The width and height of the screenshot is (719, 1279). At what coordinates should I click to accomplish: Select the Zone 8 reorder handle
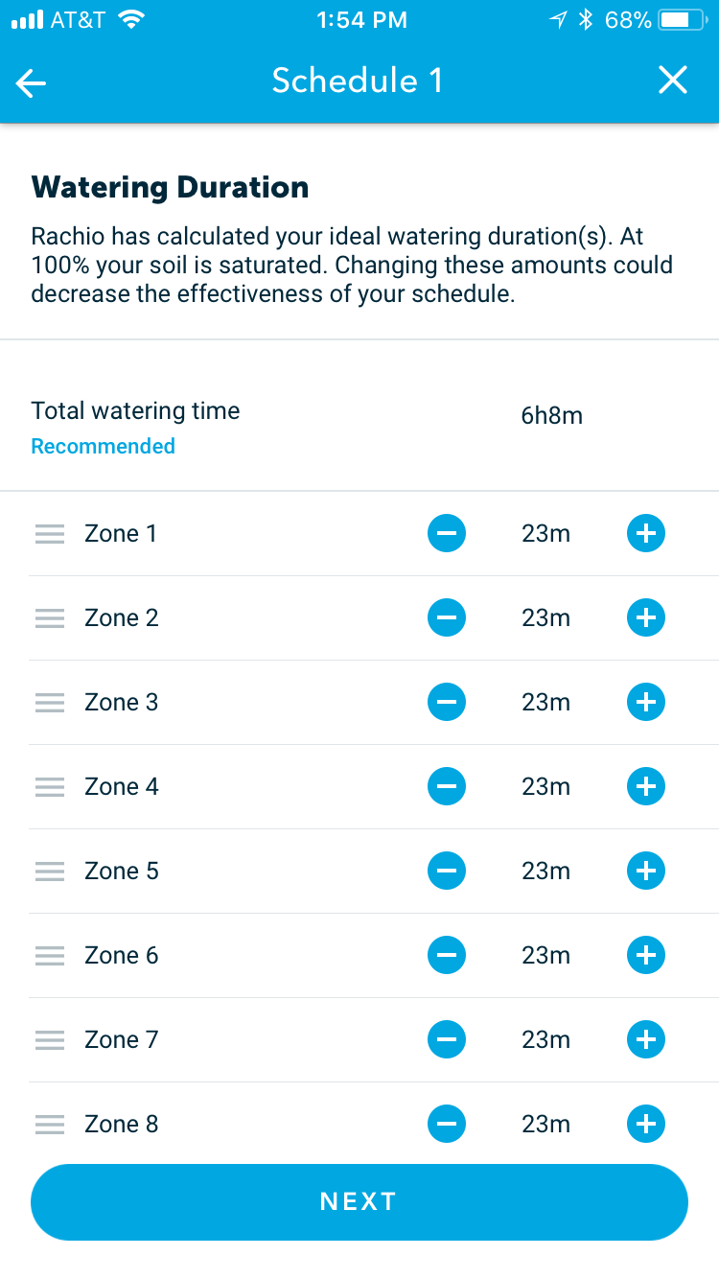49,1124
